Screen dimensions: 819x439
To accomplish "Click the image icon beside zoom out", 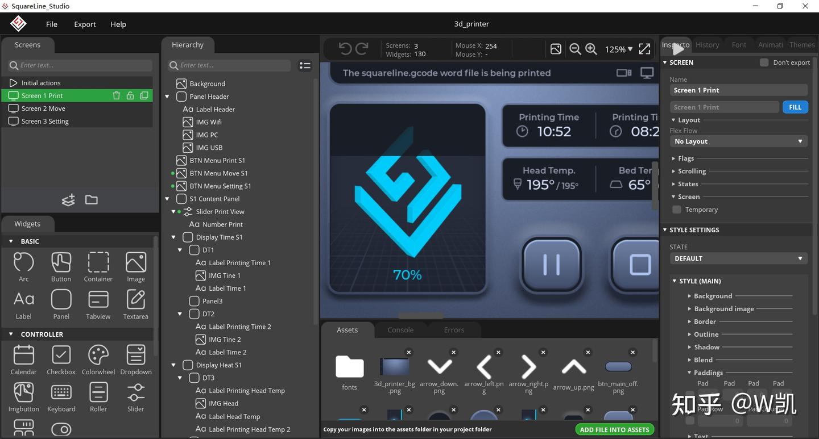I will pos(556,49).
